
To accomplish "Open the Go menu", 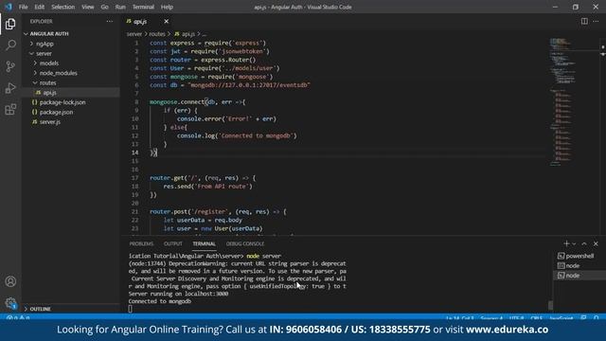I will tap(105, 7).
